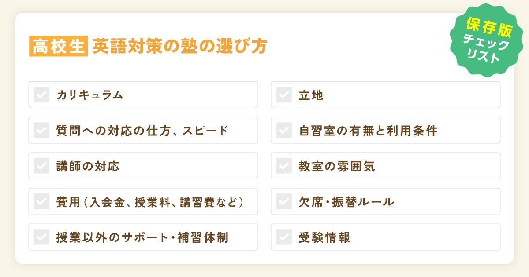Viewport: 529px width, 277px height.
Task: Tick the 授業以外のサポート・補習体制 checkbox
Action: click(x=41, y=237)
